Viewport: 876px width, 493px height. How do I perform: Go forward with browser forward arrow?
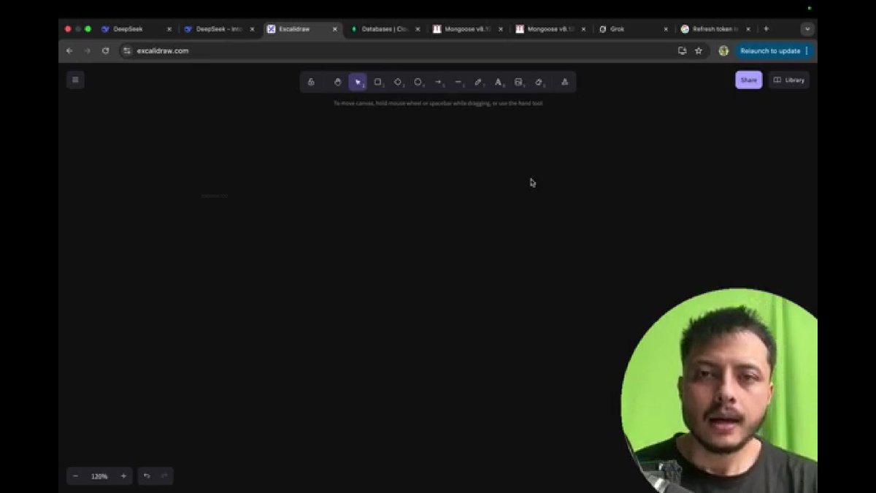point(87,50)
